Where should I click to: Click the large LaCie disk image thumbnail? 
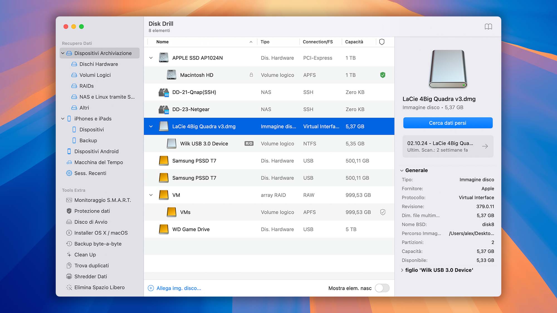click(x=448, y=69)
